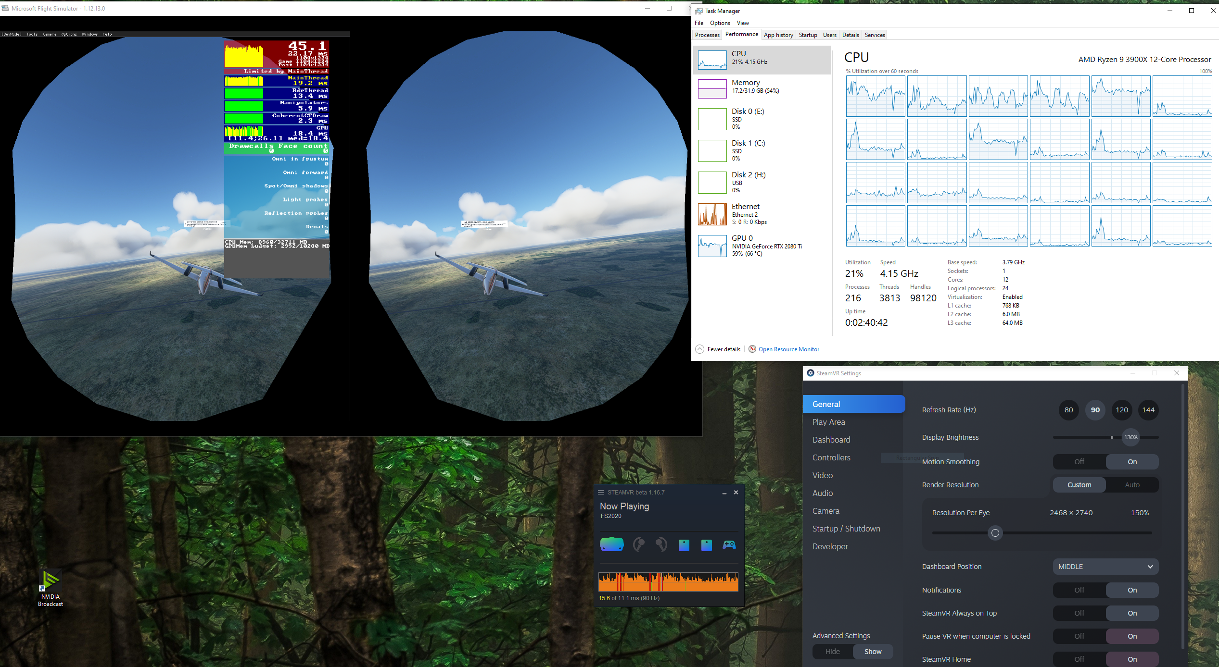Click the VR headset status icon
The image size is (1219, 667).
(x=611, y=544)
